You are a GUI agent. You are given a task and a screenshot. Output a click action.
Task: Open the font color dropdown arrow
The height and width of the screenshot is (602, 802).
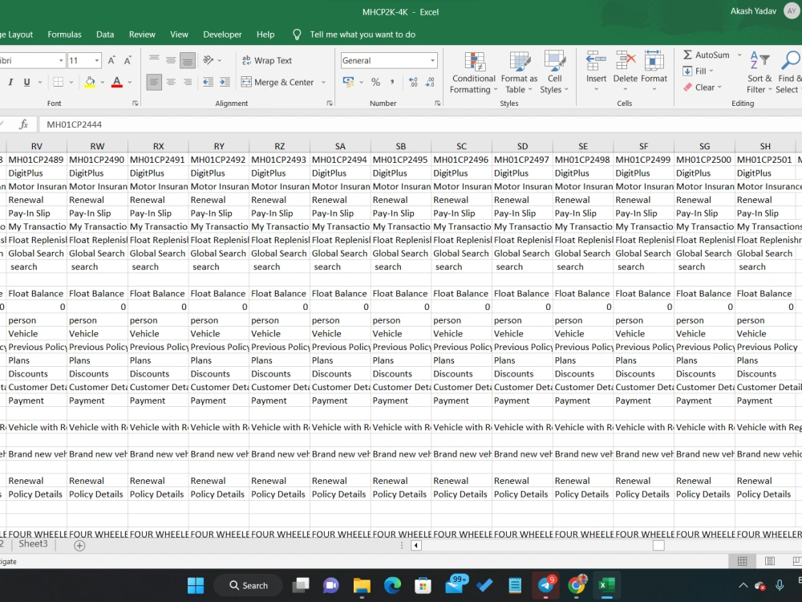point(130,82)
